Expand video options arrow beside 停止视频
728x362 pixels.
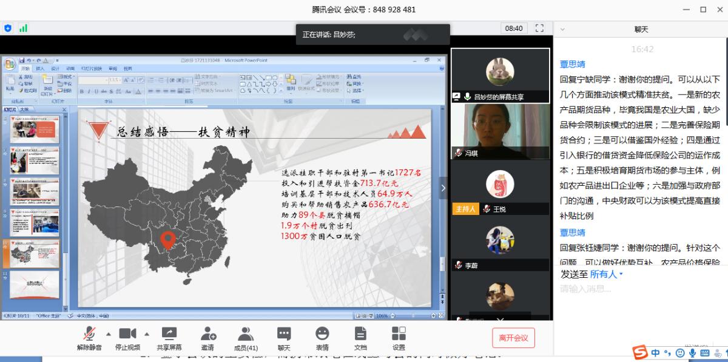[x=147, y=334]
